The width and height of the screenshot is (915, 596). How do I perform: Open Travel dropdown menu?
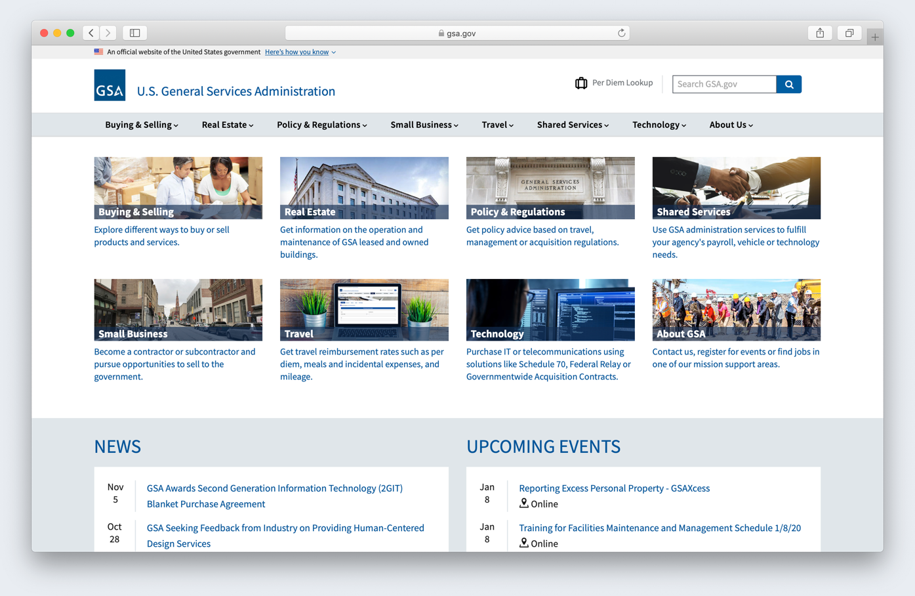(x=498, y=125)
